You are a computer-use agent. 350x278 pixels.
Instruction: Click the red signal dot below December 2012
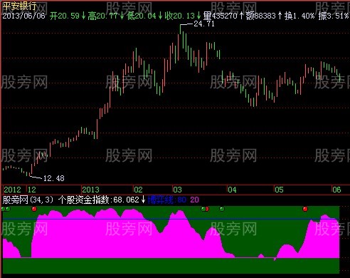(x=34, y=209)
